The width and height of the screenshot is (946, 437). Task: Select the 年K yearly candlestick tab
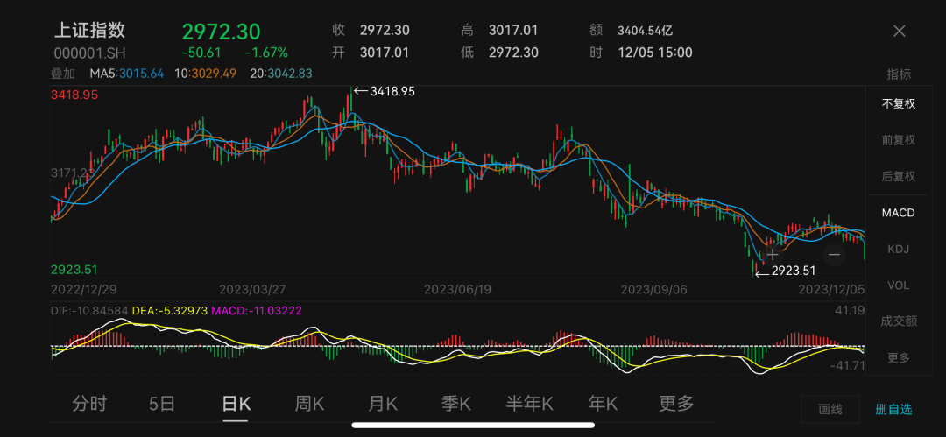click(x=603, y=403)
